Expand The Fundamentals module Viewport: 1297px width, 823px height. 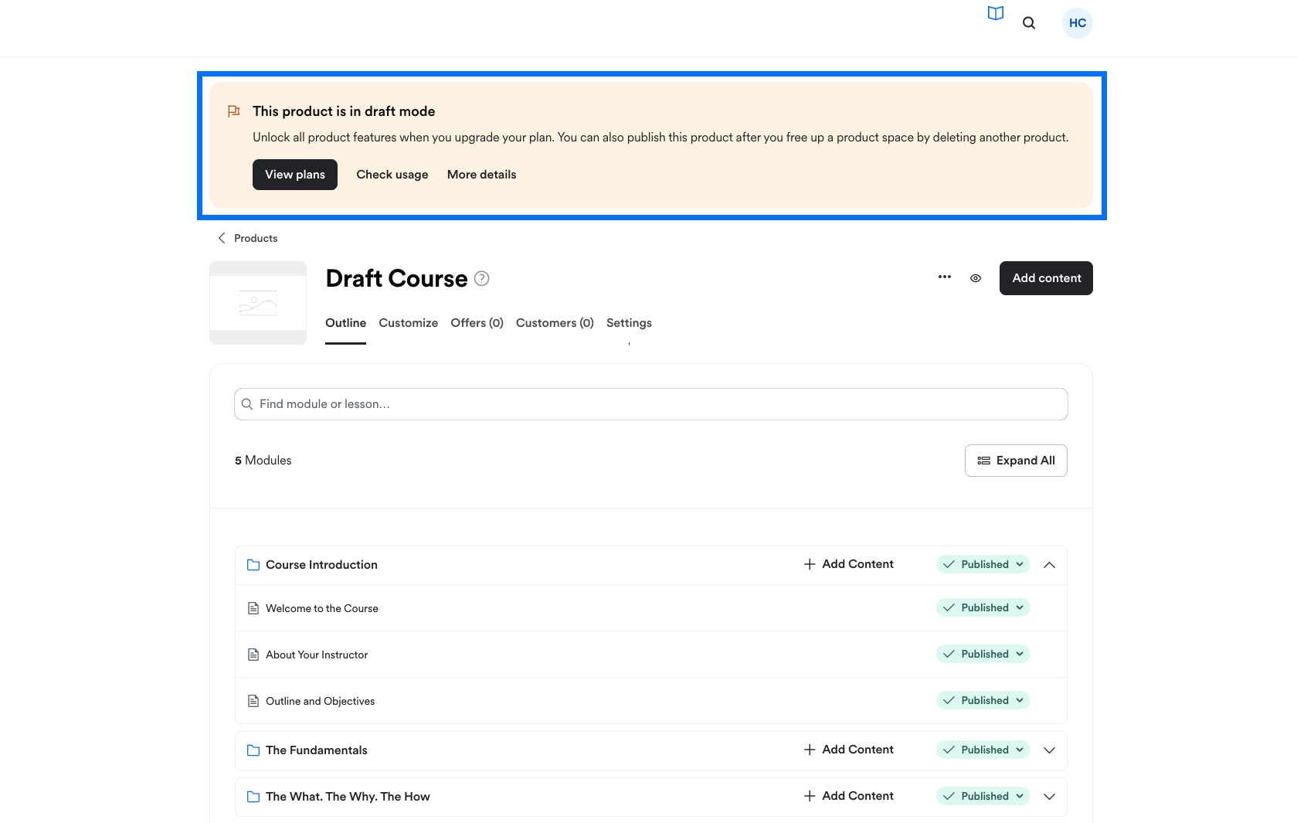[1049, 750]
